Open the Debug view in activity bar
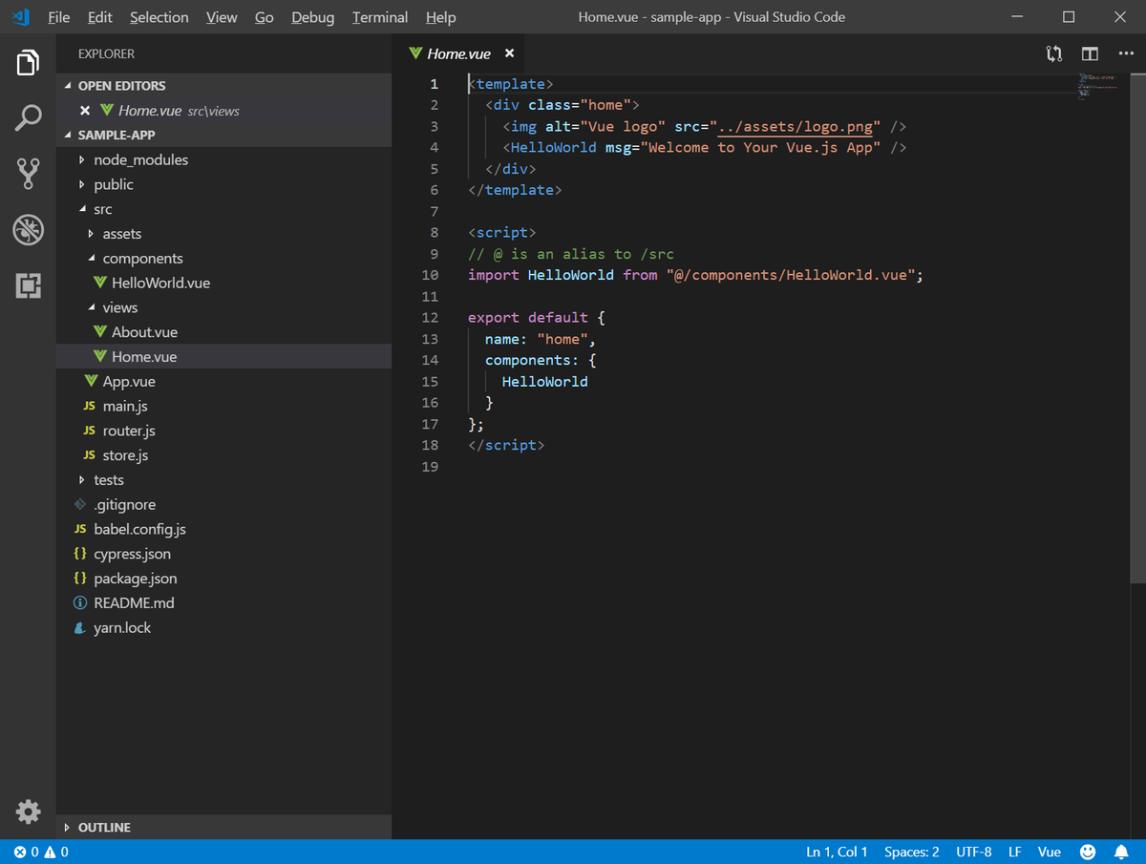The width and height of the screenshot is (1146, 864). 28,229
